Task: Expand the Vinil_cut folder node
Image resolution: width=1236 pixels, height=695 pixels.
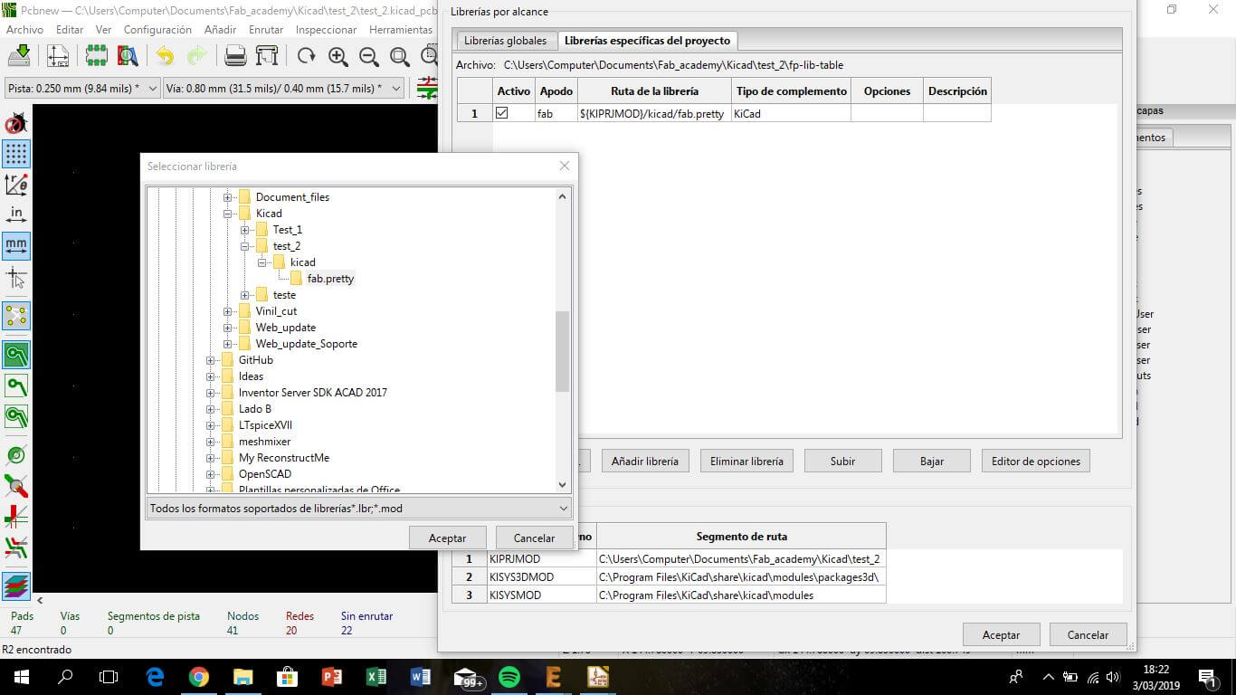Action: click(227, 311)
